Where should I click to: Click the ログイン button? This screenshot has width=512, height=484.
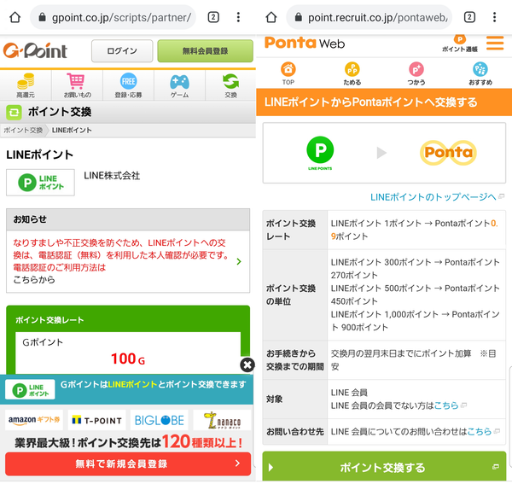pyautogui.click(x=122, y=51)
